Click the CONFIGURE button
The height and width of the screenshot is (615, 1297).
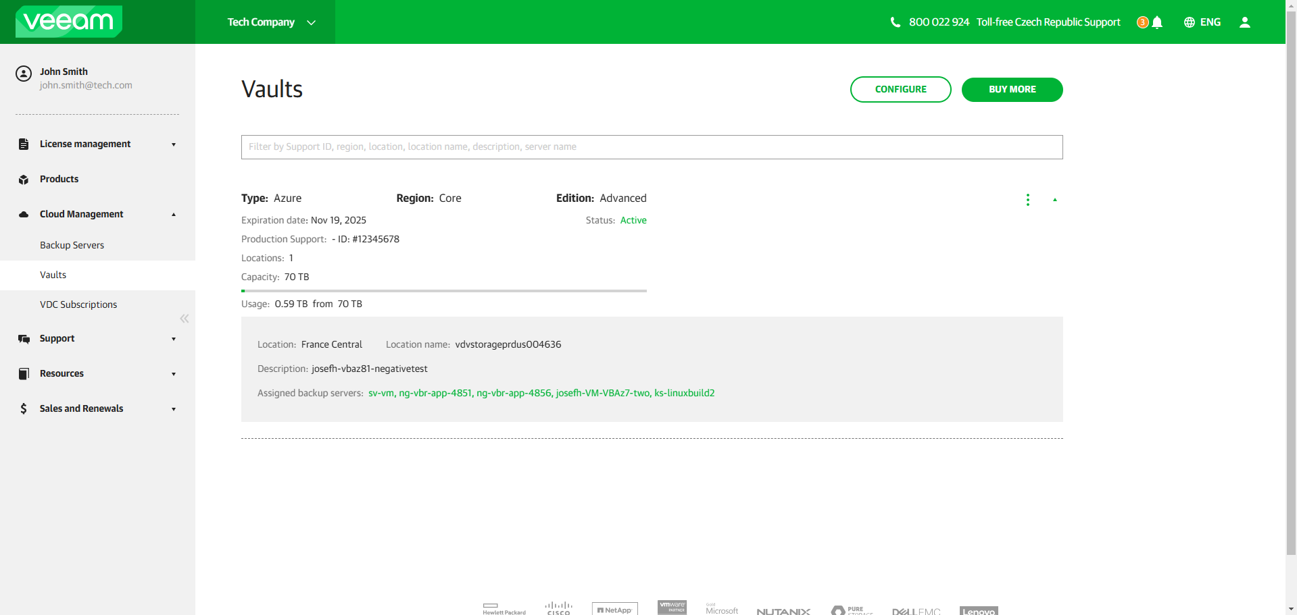pos(901,89)
